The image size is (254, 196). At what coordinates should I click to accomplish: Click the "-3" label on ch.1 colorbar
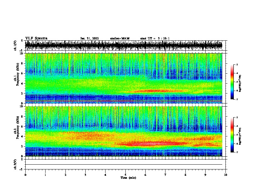pyautogui.click(x=236, y=64)
